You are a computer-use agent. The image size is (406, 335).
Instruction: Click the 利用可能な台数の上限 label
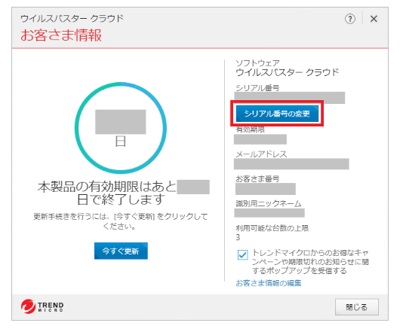click(x=272, y=228)
